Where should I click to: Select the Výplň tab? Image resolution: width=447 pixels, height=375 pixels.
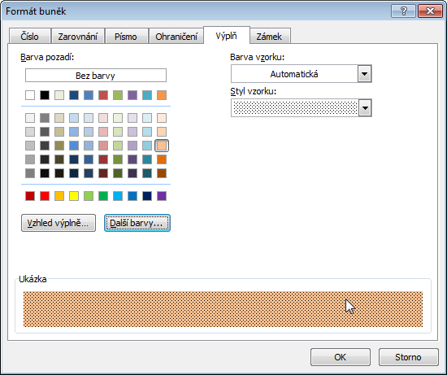tap(227, 36)
